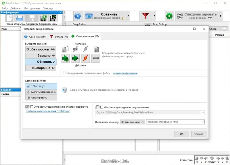Click the save as batch job icon

coord(53,18)
